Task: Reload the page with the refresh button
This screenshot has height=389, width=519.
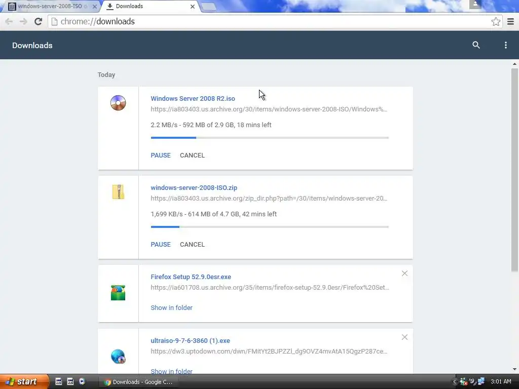Action: [x=39, y=21]
